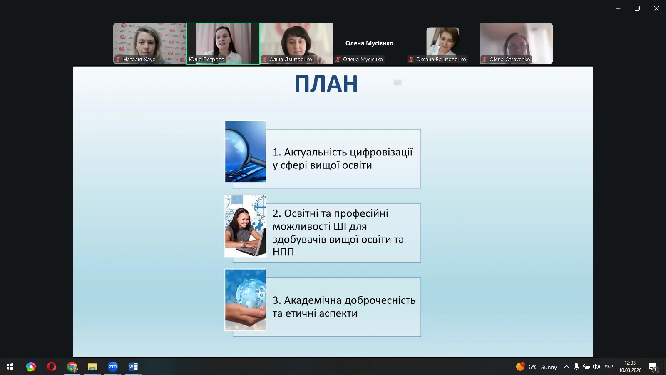Open the volume control in system tray
The image size is (666, 375).
[x=596, y=367]
